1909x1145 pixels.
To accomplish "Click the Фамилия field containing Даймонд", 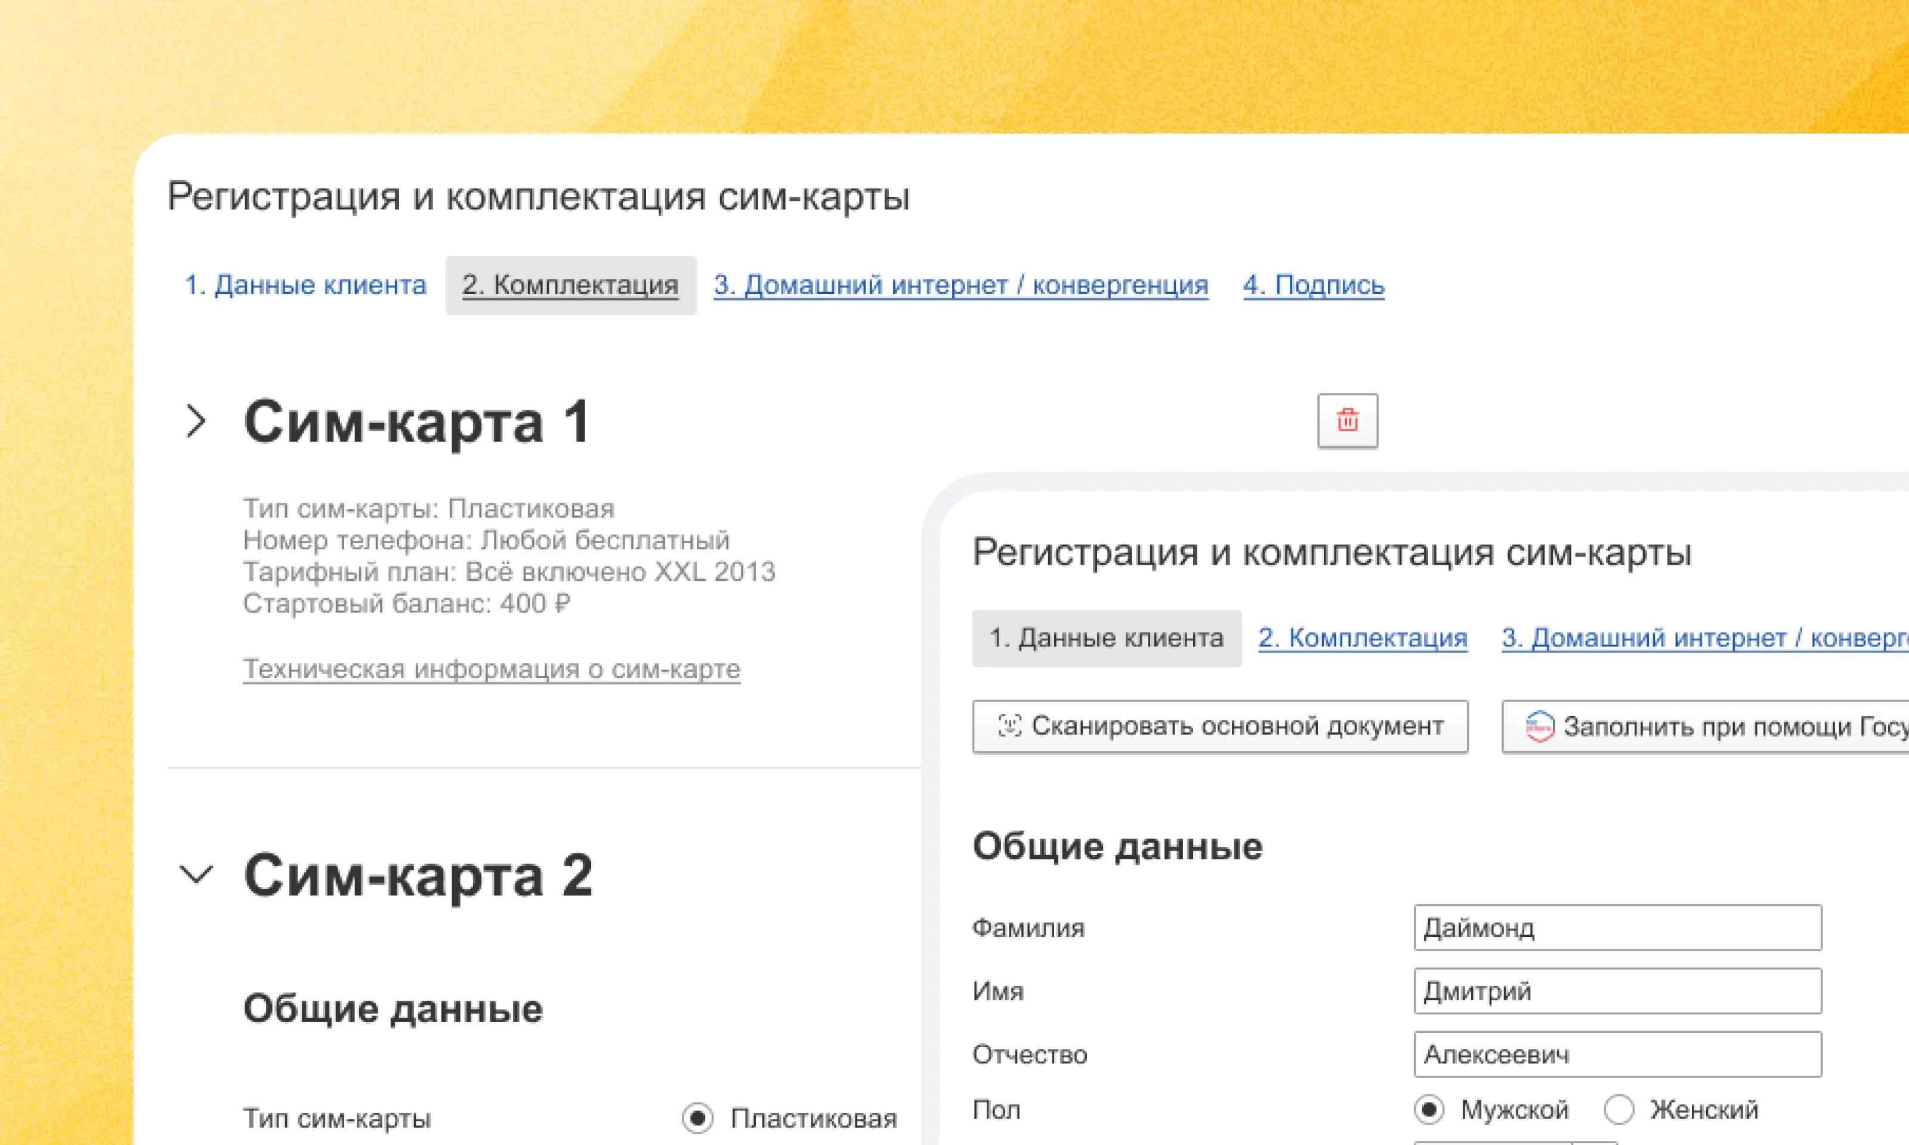I will tap(1617, 927).
